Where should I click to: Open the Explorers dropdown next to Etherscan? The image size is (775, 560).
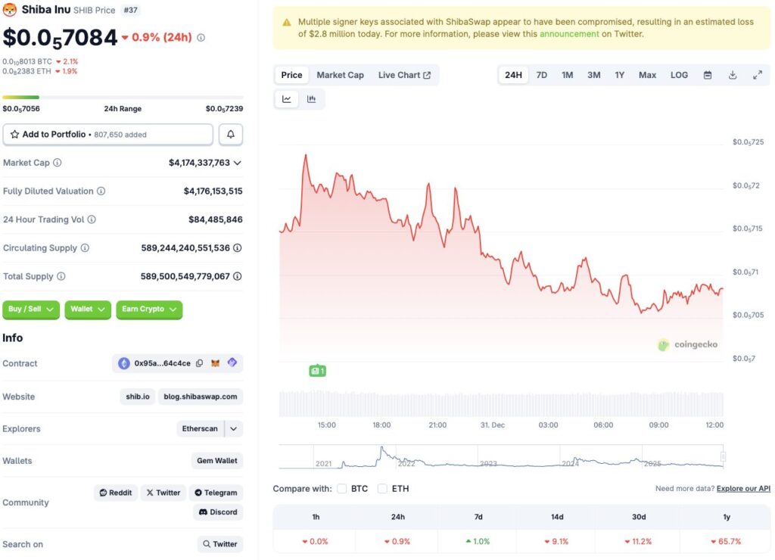coord(234,428)
